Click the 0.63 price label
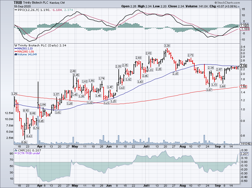Viewport: 252px width, 188px height. coord(29,136)
